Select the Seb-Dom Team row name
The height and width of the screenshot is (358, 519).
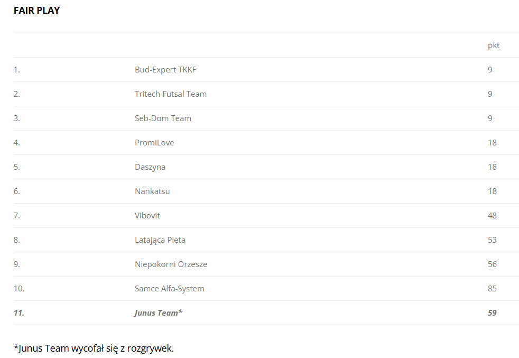point(163,118)
